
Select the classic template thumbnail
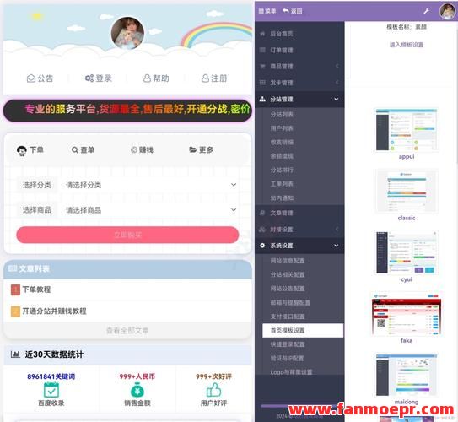click(407, 191)
